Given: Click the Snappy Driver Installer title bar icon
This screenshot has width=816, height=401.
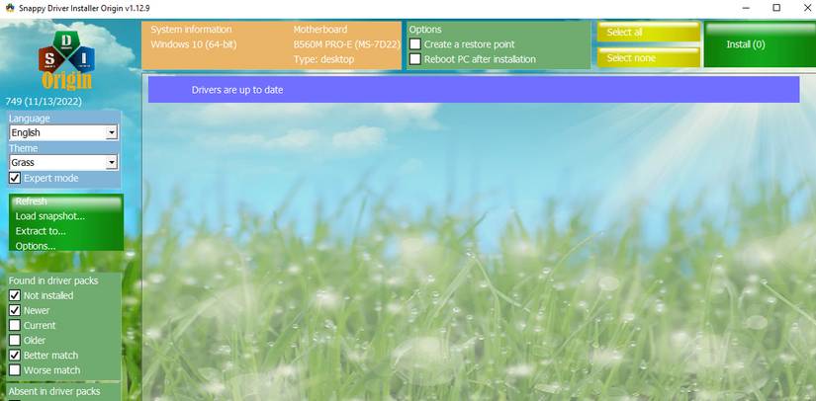Looking at the screenshot, I should tap(9, 8).
